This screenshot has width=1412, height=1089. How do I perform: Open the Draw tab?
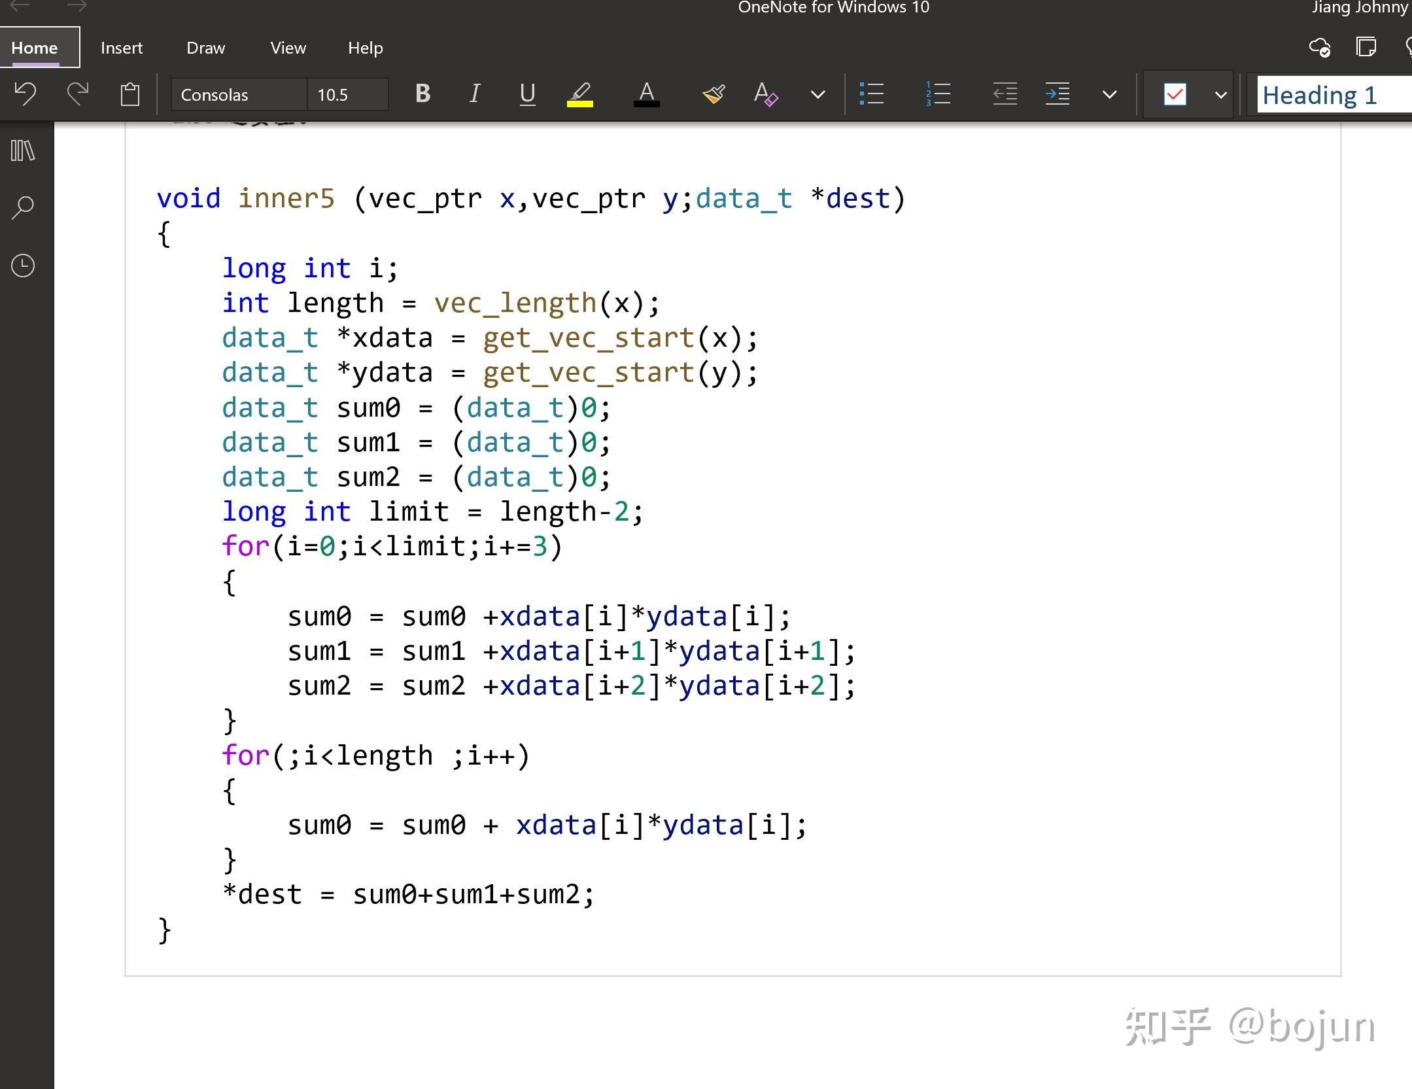coord(205,48)
